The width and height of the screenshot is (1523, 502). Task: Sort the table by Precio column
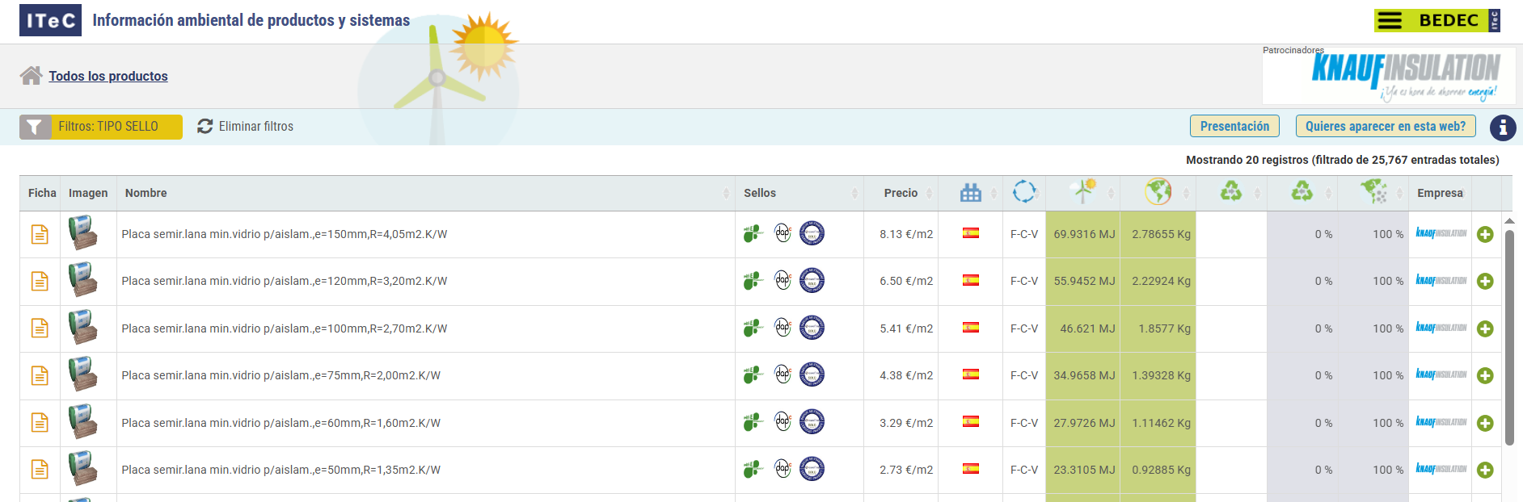coord(901,193)
